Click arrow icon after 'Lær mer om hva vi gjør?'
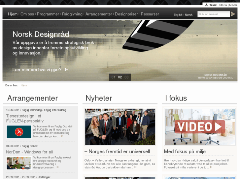Screen dimensions: 240x179 (x=66, y=70)
